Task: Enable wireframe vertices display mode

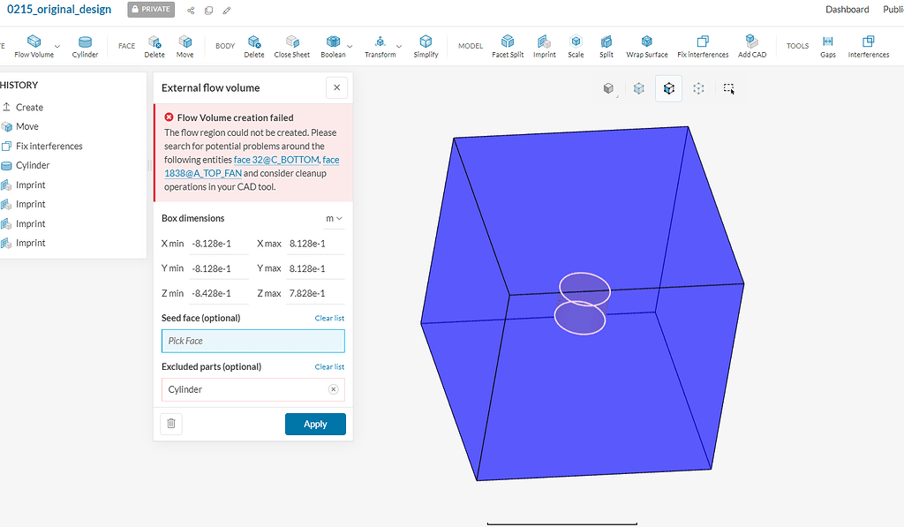Action: pyautogui.click(x=698, y=88)
